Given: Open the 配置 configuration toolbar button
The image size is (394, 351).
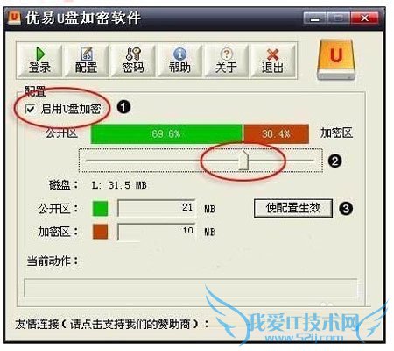Looking at the screenshot, I should 86,61.
